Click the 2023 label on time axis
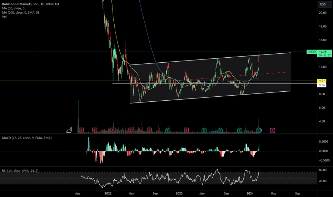 pos(179,193)
